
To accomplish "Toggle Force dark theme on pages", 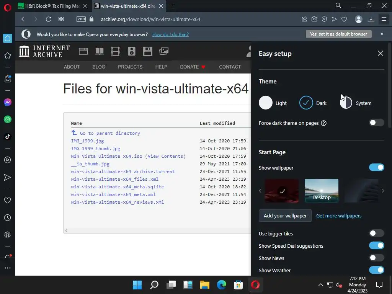I will pyautogui.click(x=376, y=122).
